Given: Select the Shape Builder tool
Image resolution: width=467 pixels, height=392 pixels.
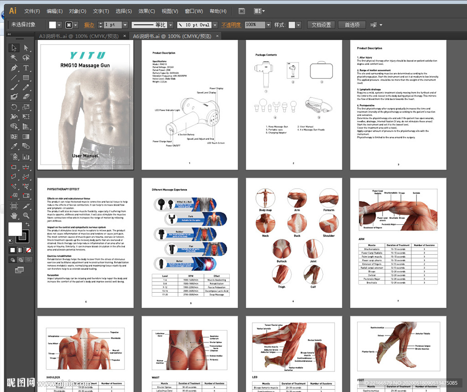Looking at the screenshot, I should coord(14,126).
